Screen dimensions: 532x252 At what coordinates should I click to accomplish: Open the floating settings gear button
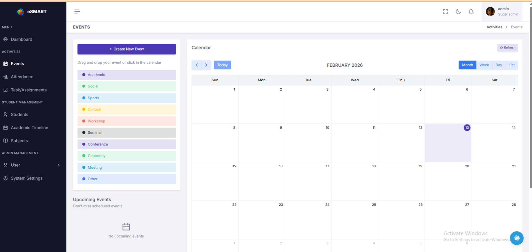517,238
